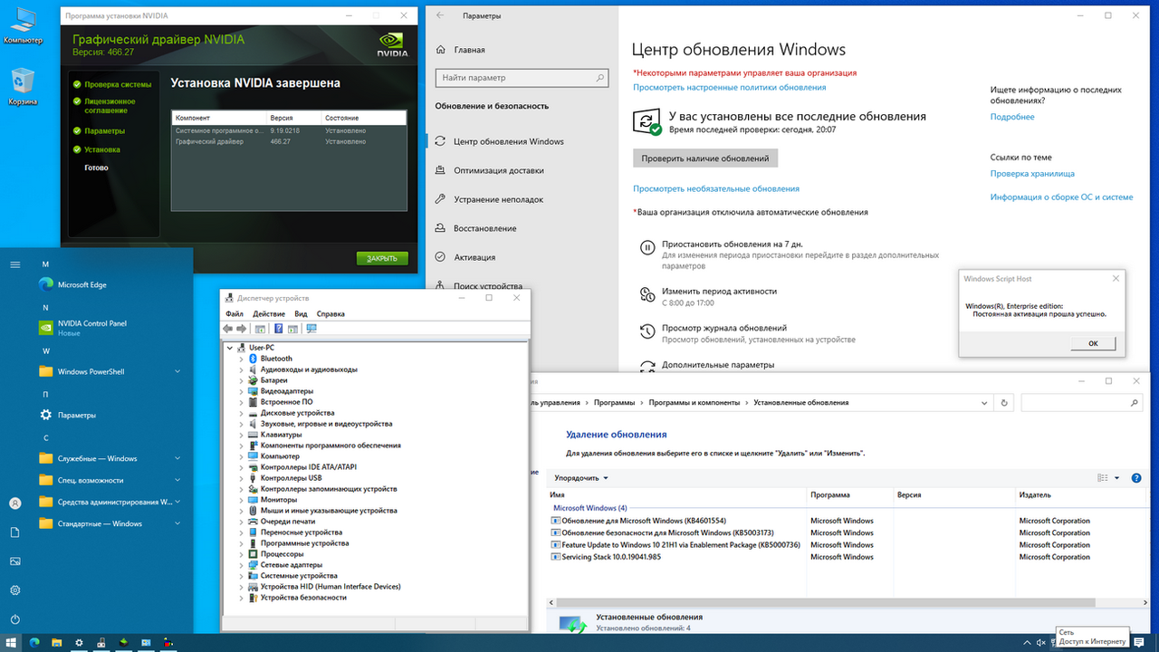Toggle console tree icon in Device Manager toolbar

[260, 329]
